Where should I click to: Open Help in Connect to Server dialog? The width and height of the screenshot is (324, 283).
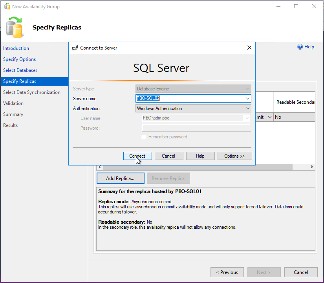[200, 156]
